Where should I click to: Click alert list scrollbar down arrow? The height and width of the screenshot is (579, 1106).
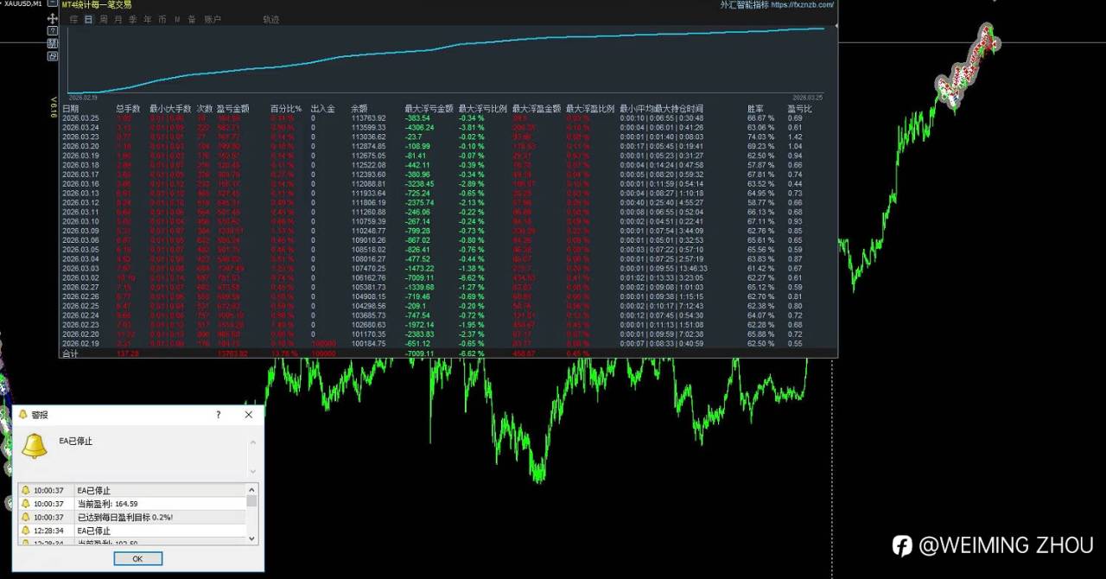click(x=251, y=538)
